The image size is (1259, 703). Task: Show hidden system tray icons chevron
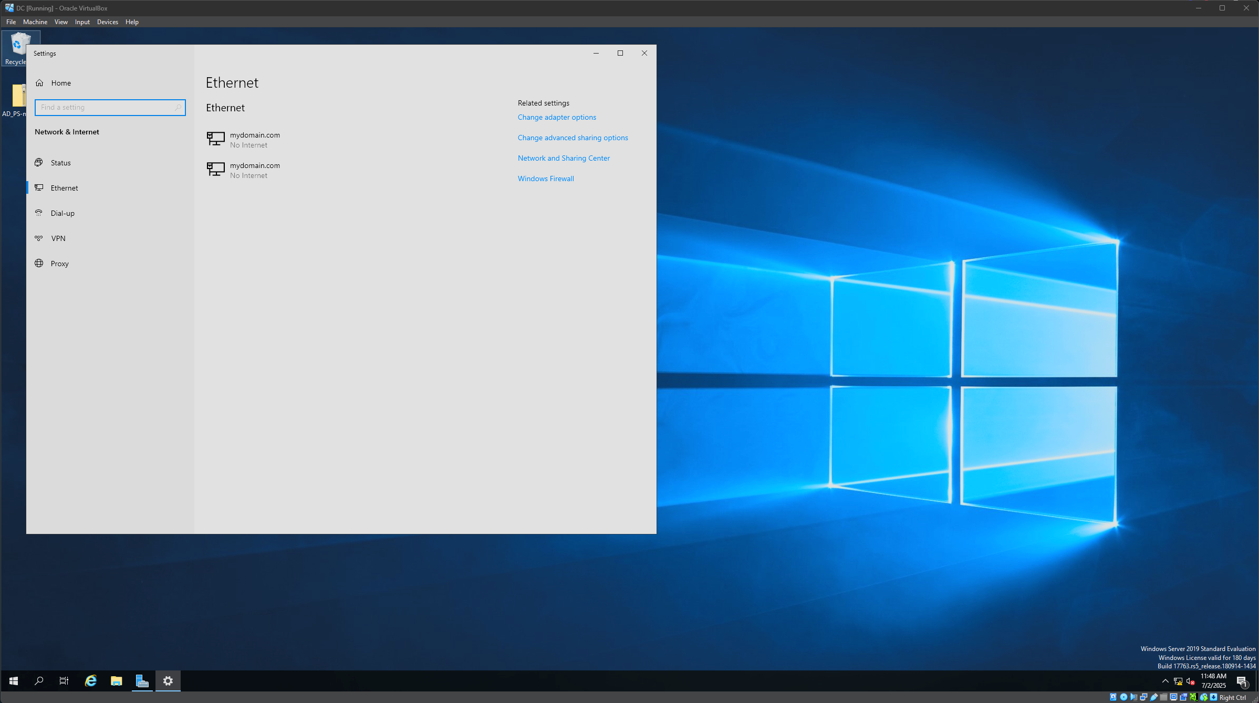(1166, 681)
